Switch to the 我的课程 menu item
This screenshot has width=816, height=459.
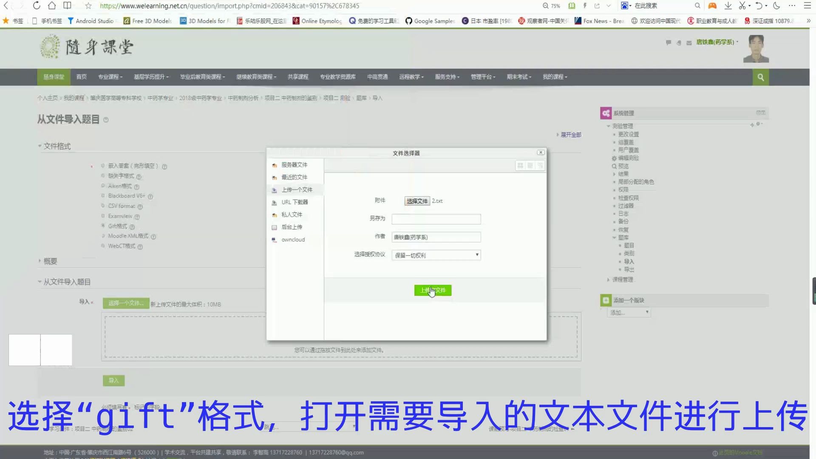(555, 77)
